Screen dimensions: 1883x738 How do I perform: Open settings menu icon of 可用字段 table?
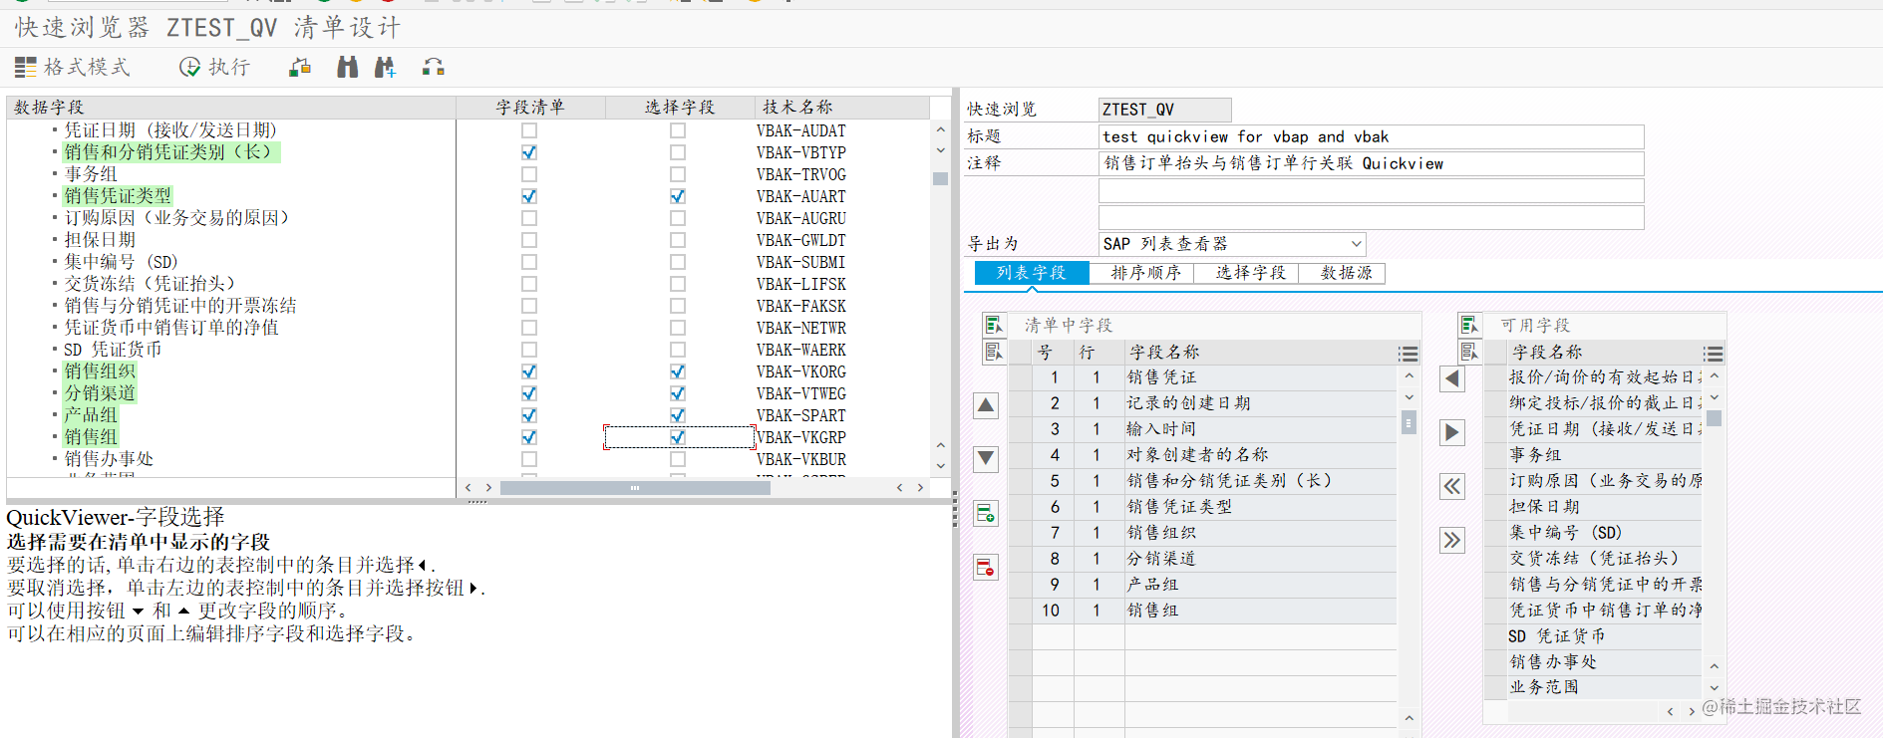coord(1714,354)
